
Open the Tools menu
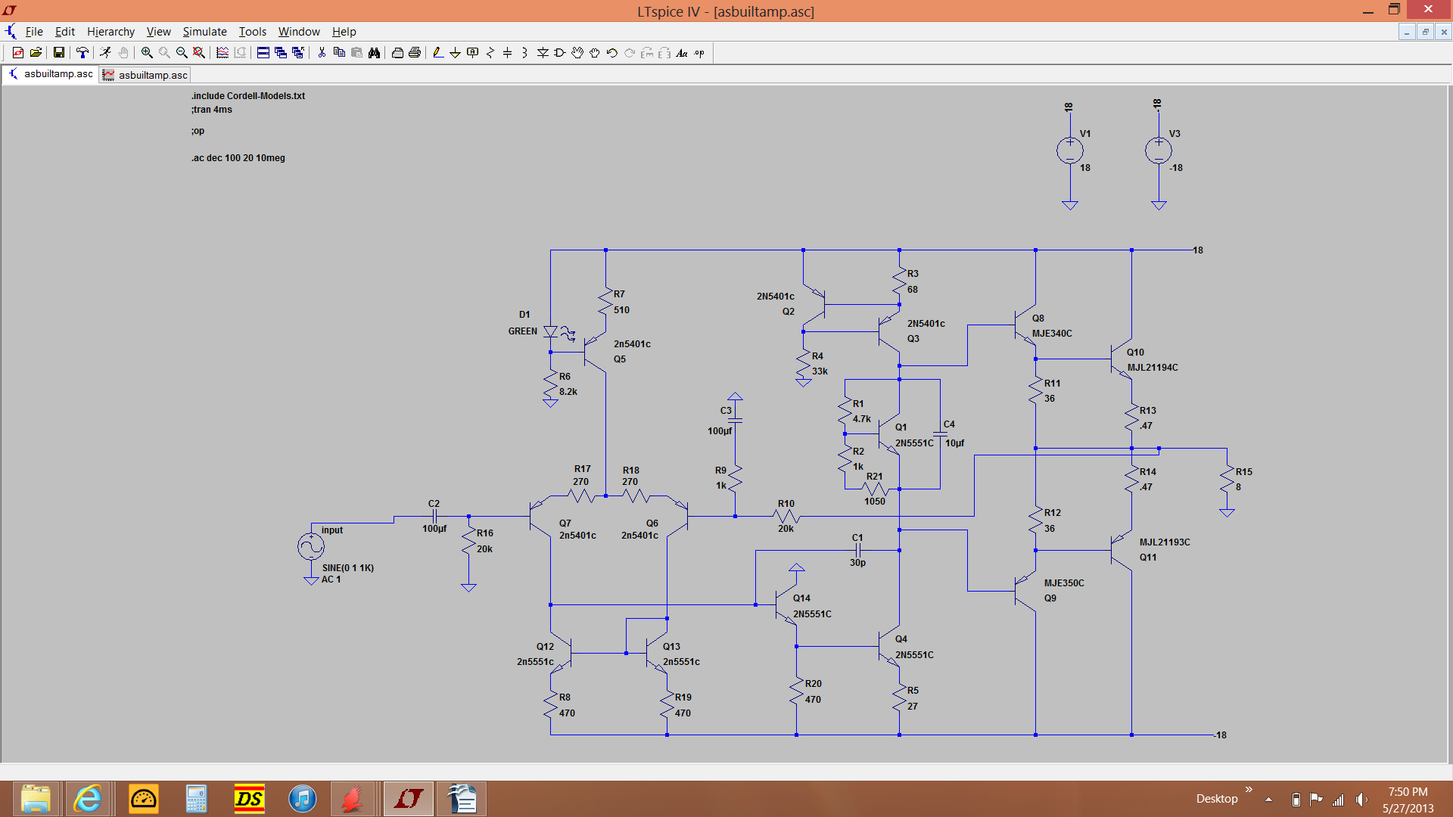253,32
